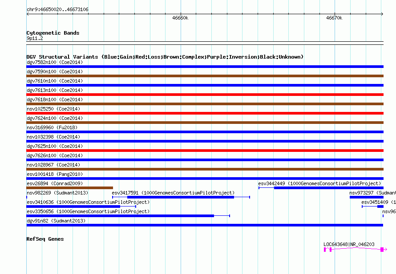Open the dgv7610n100 (Coe2014) variant
This screenshot has height=274, width=396.
[x=55, y=81]
